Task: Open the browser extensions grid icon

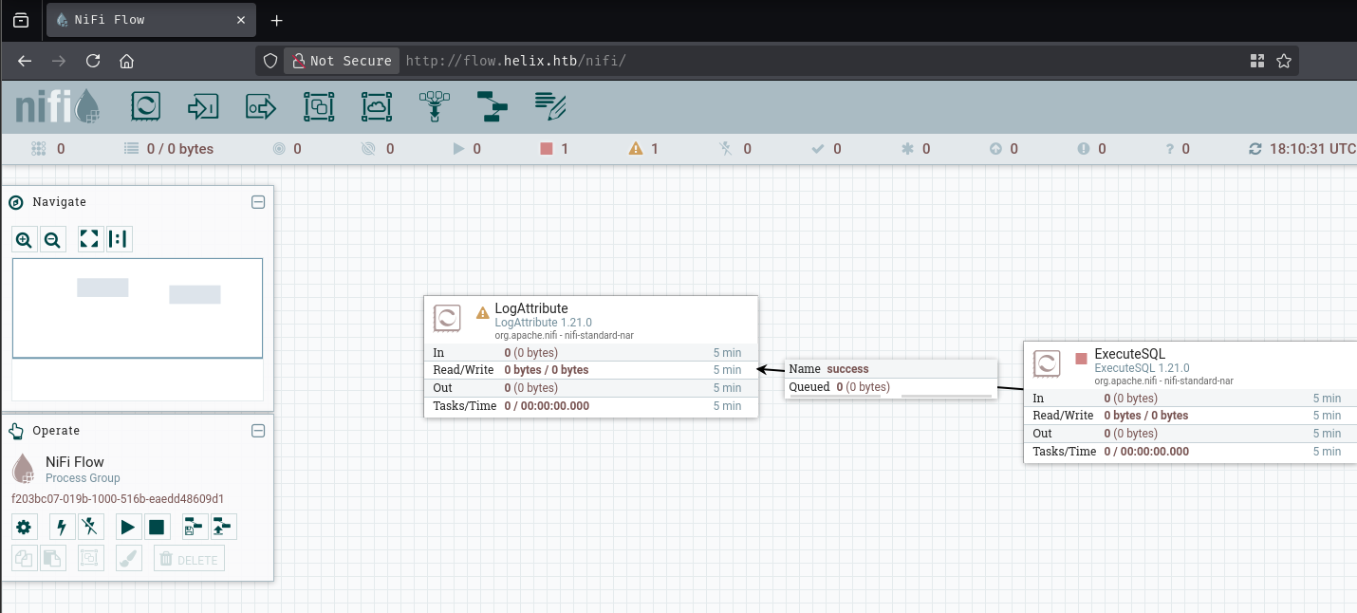Action: [x=1257, y=61]
